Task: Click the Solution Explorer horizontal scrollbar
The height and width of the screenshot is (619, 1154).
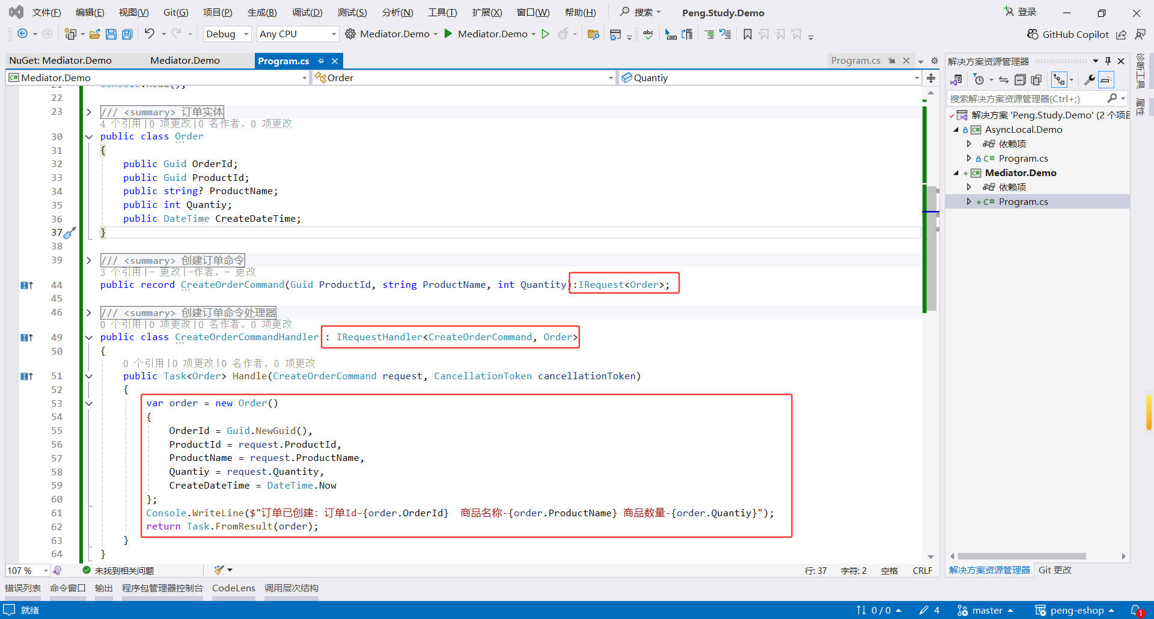Action: [x=1021, y=556]
